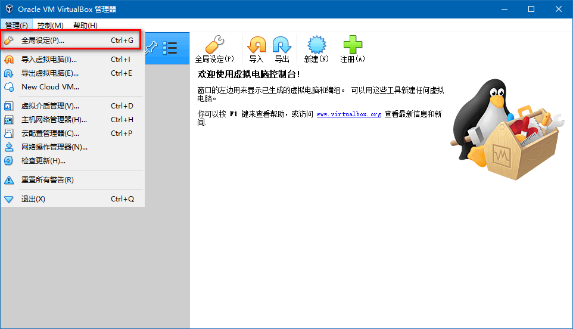This screenshot has height=329, width=573.
Task: Click the 欢迎使用虚拟电脑控制台! heading
Action: click(x=248, y=75)
